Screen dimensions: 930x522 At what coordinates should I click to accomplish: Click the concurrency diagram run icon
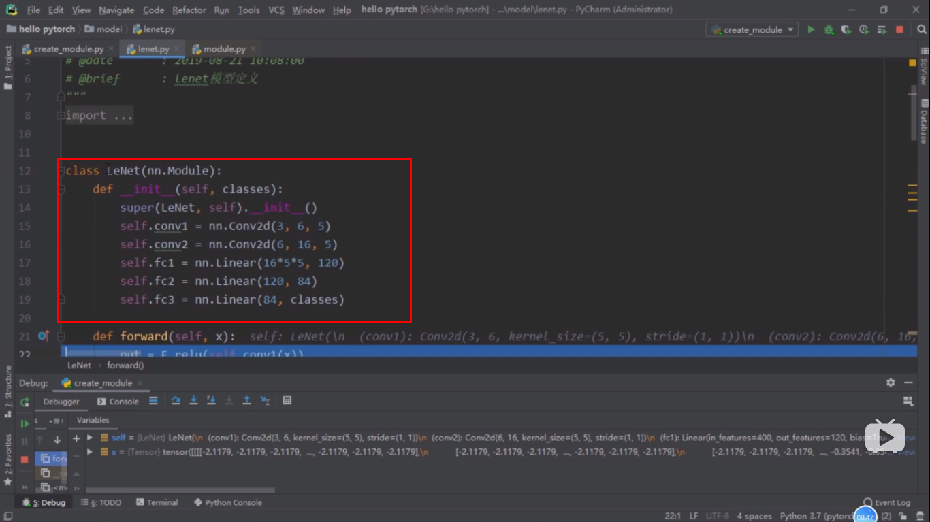(882, 29)
